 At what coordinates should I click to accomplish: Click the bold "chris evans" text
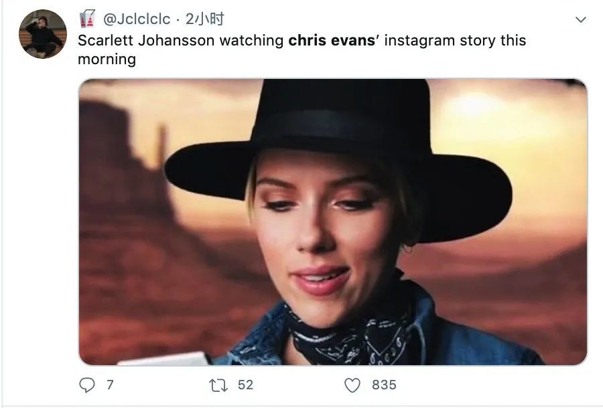coord(332,40)
